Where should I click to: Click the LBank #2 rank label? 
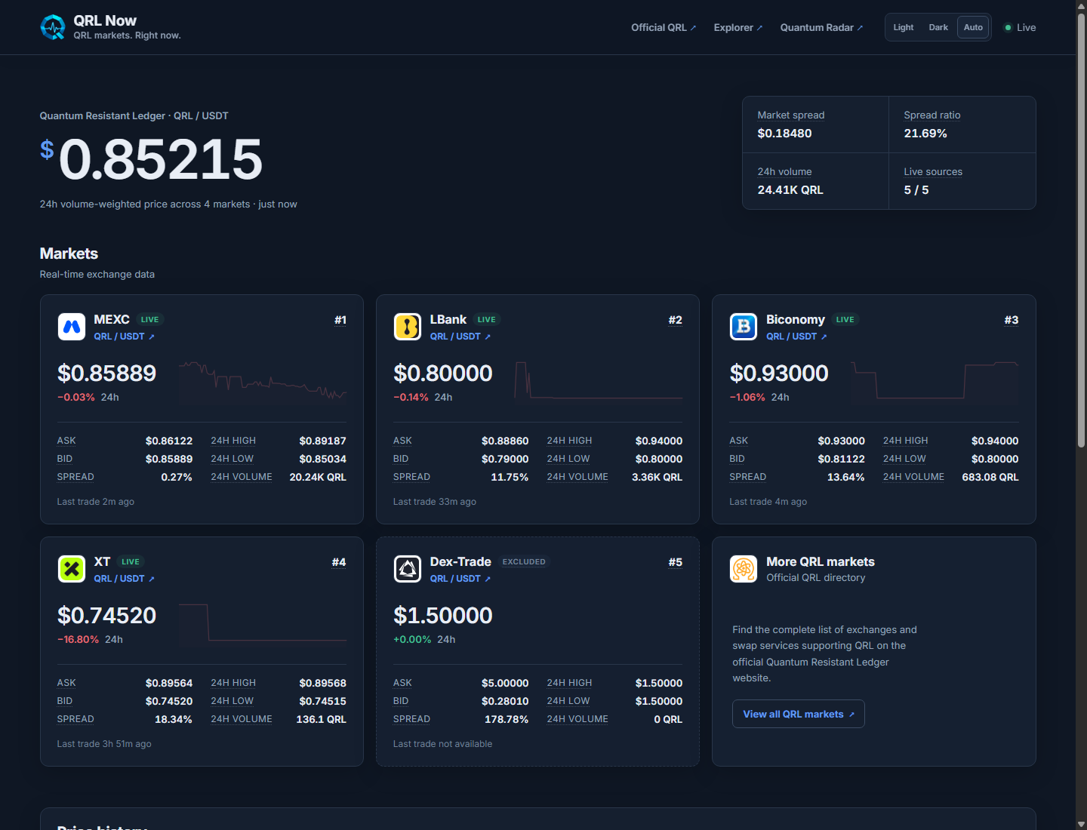click(x=676, y=320)
